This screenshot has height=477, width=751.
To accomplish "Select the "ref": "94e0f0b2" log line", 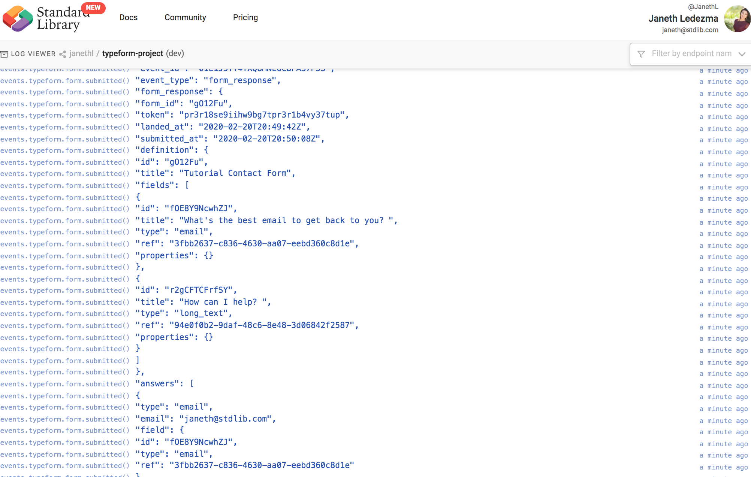I will [x=247, y=325].
